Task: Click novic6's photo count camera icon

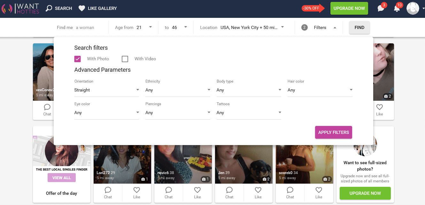Action: pos(205,179)
